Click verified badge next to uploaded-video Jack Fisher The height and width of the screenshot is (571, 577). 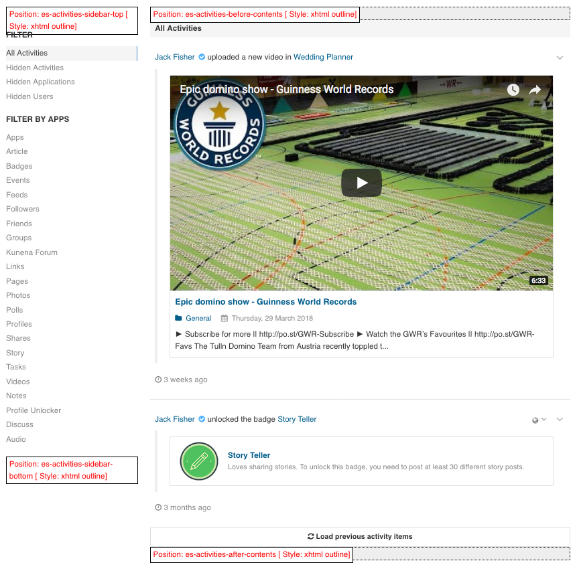(202, 57)
